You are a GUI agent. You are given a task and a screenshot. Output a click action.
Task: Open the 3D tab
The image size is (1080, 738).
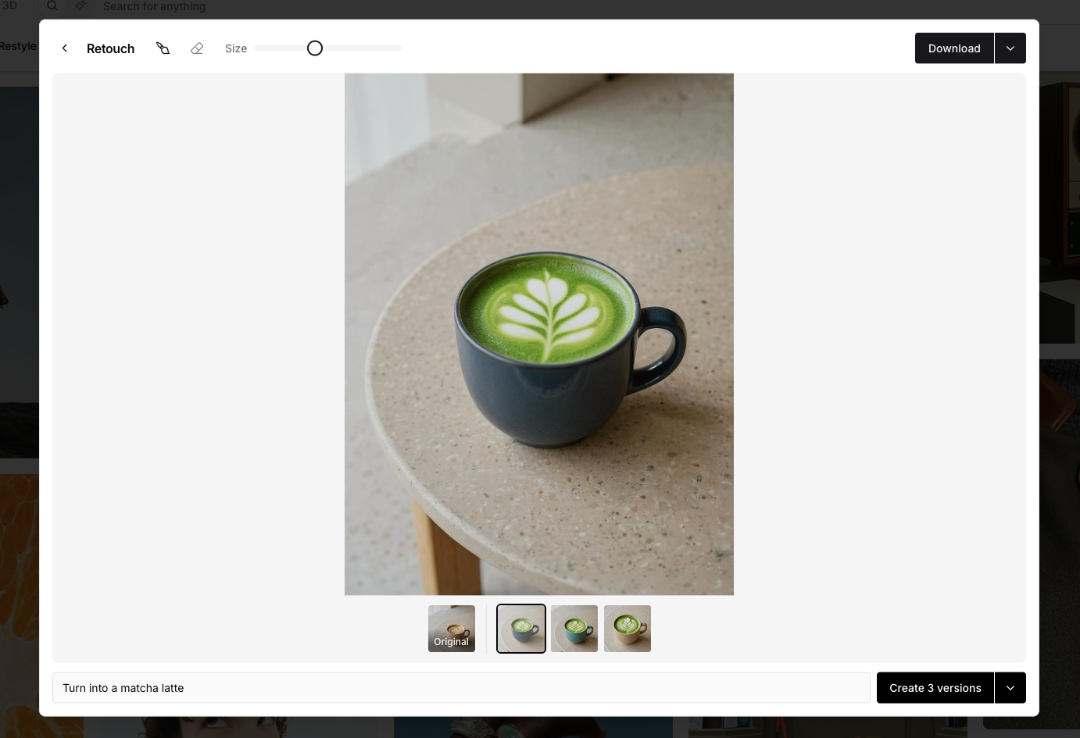coord(9,6)
